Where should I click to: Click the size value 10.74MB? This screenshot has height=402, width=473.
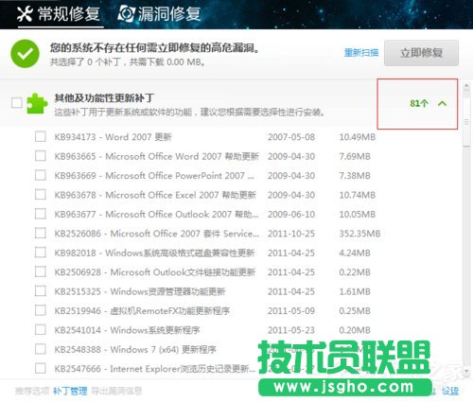point(358,195)
